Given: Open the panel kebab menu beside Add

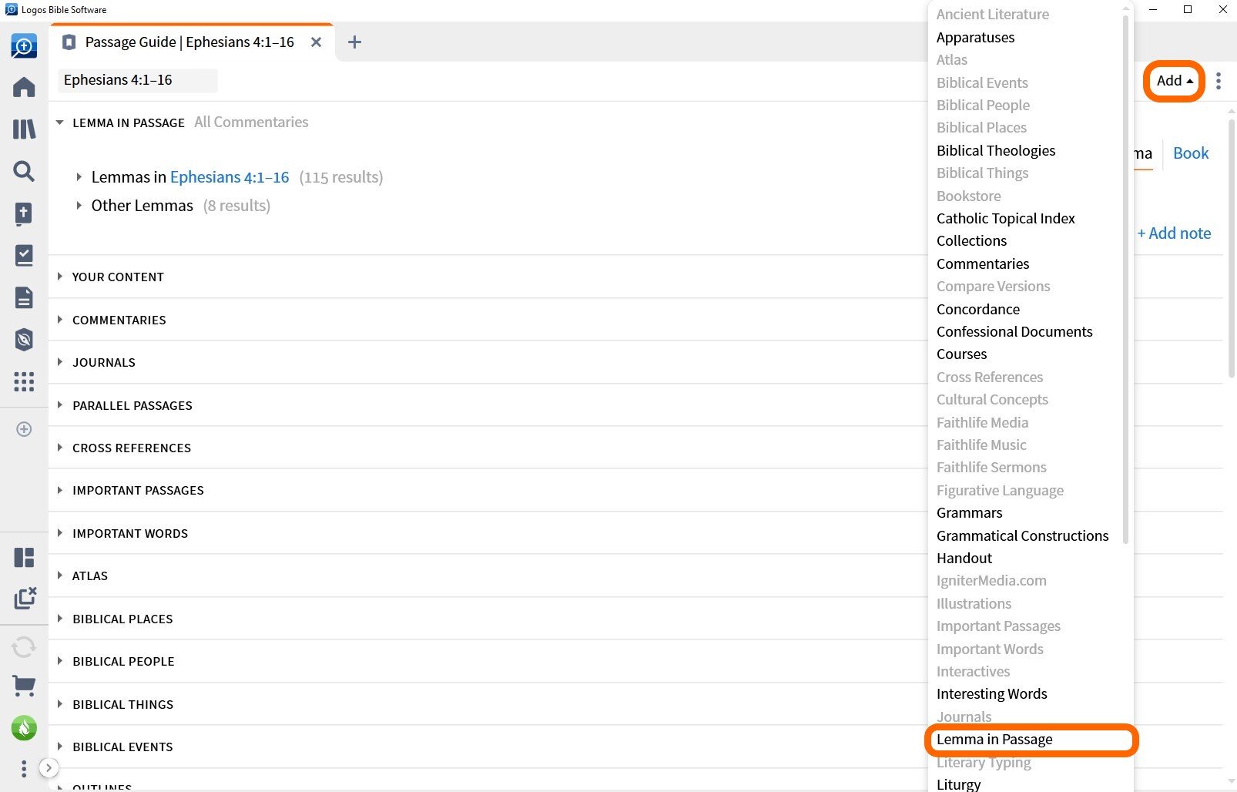Looking at the screenshot, I should click(x=1219, y=81).
